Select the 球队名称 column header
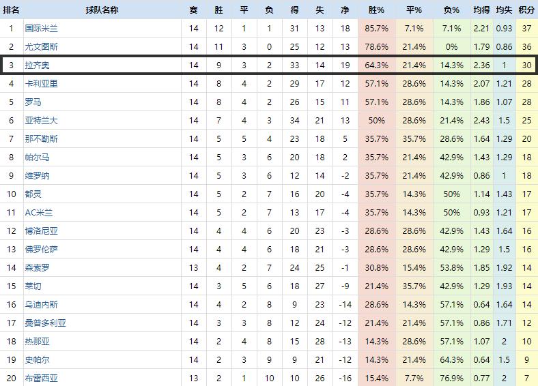Screen dimensions: 538x386 [101, 10]
